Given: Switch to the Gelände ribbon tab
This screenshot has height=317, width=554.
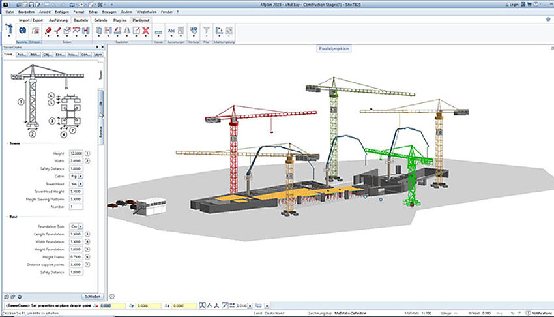Looking at the screenshot, I should coord(100,20).
